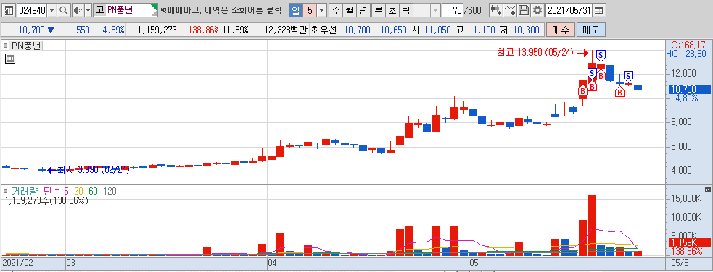Open the dropdown arrow next to speaker icon
The width and height of the screenshot is (713, 272).
(88, 10)
